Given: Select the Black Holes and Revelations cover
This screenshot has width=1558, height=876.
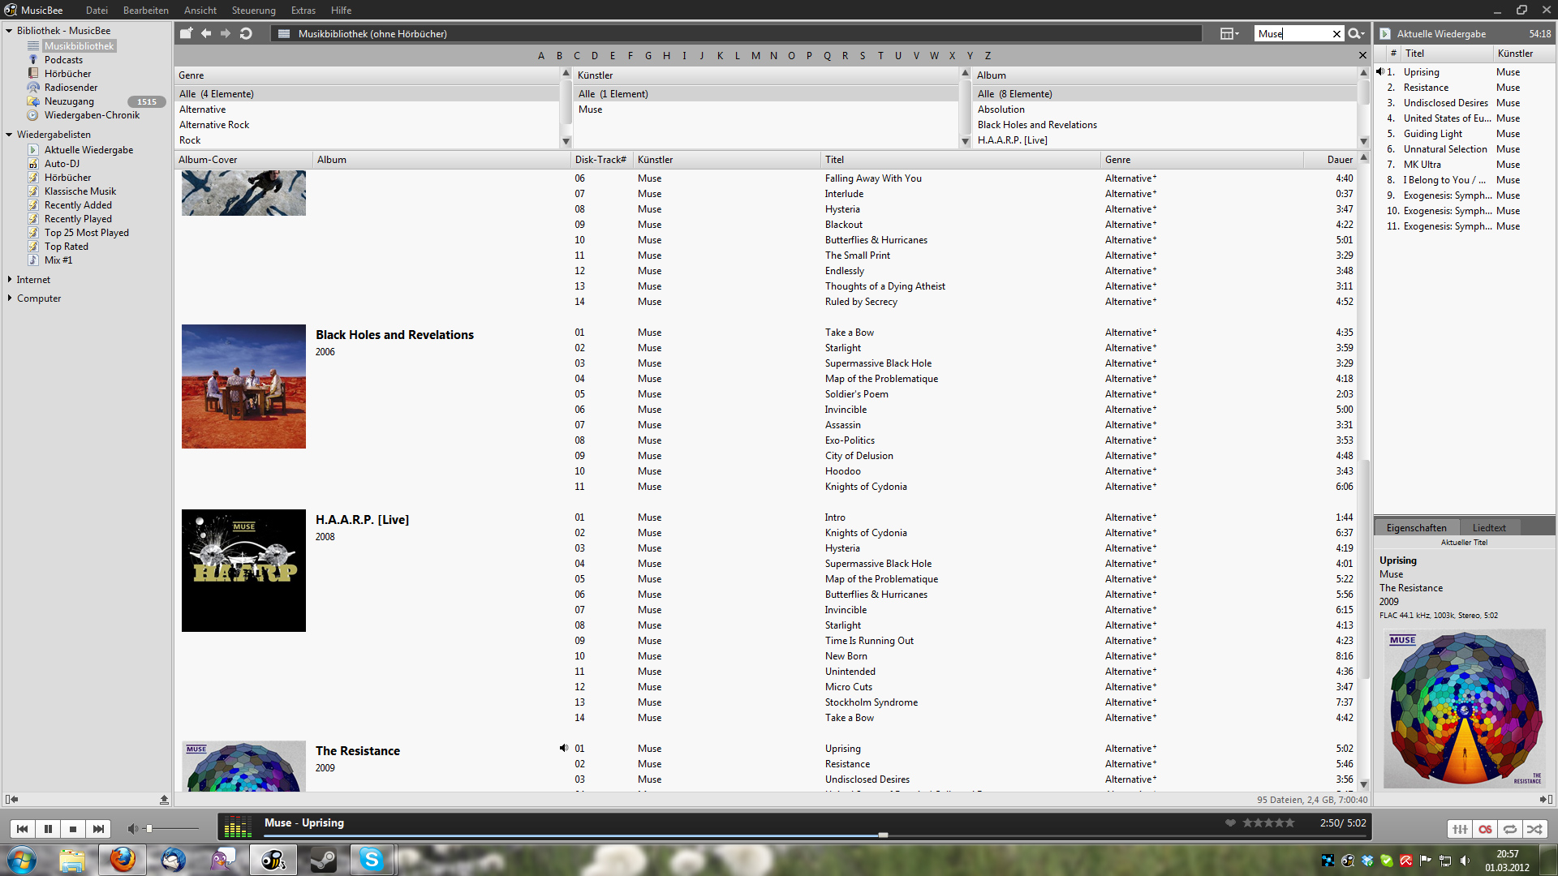Looking at the screenshot, I should tap(243, 386).
